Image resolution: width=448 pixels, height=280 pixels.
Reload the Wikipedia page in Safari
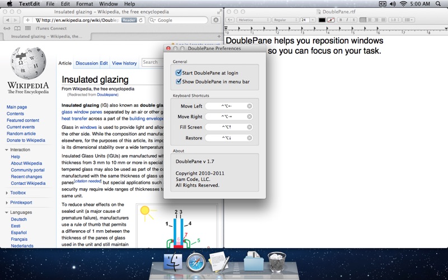(141, 20)
